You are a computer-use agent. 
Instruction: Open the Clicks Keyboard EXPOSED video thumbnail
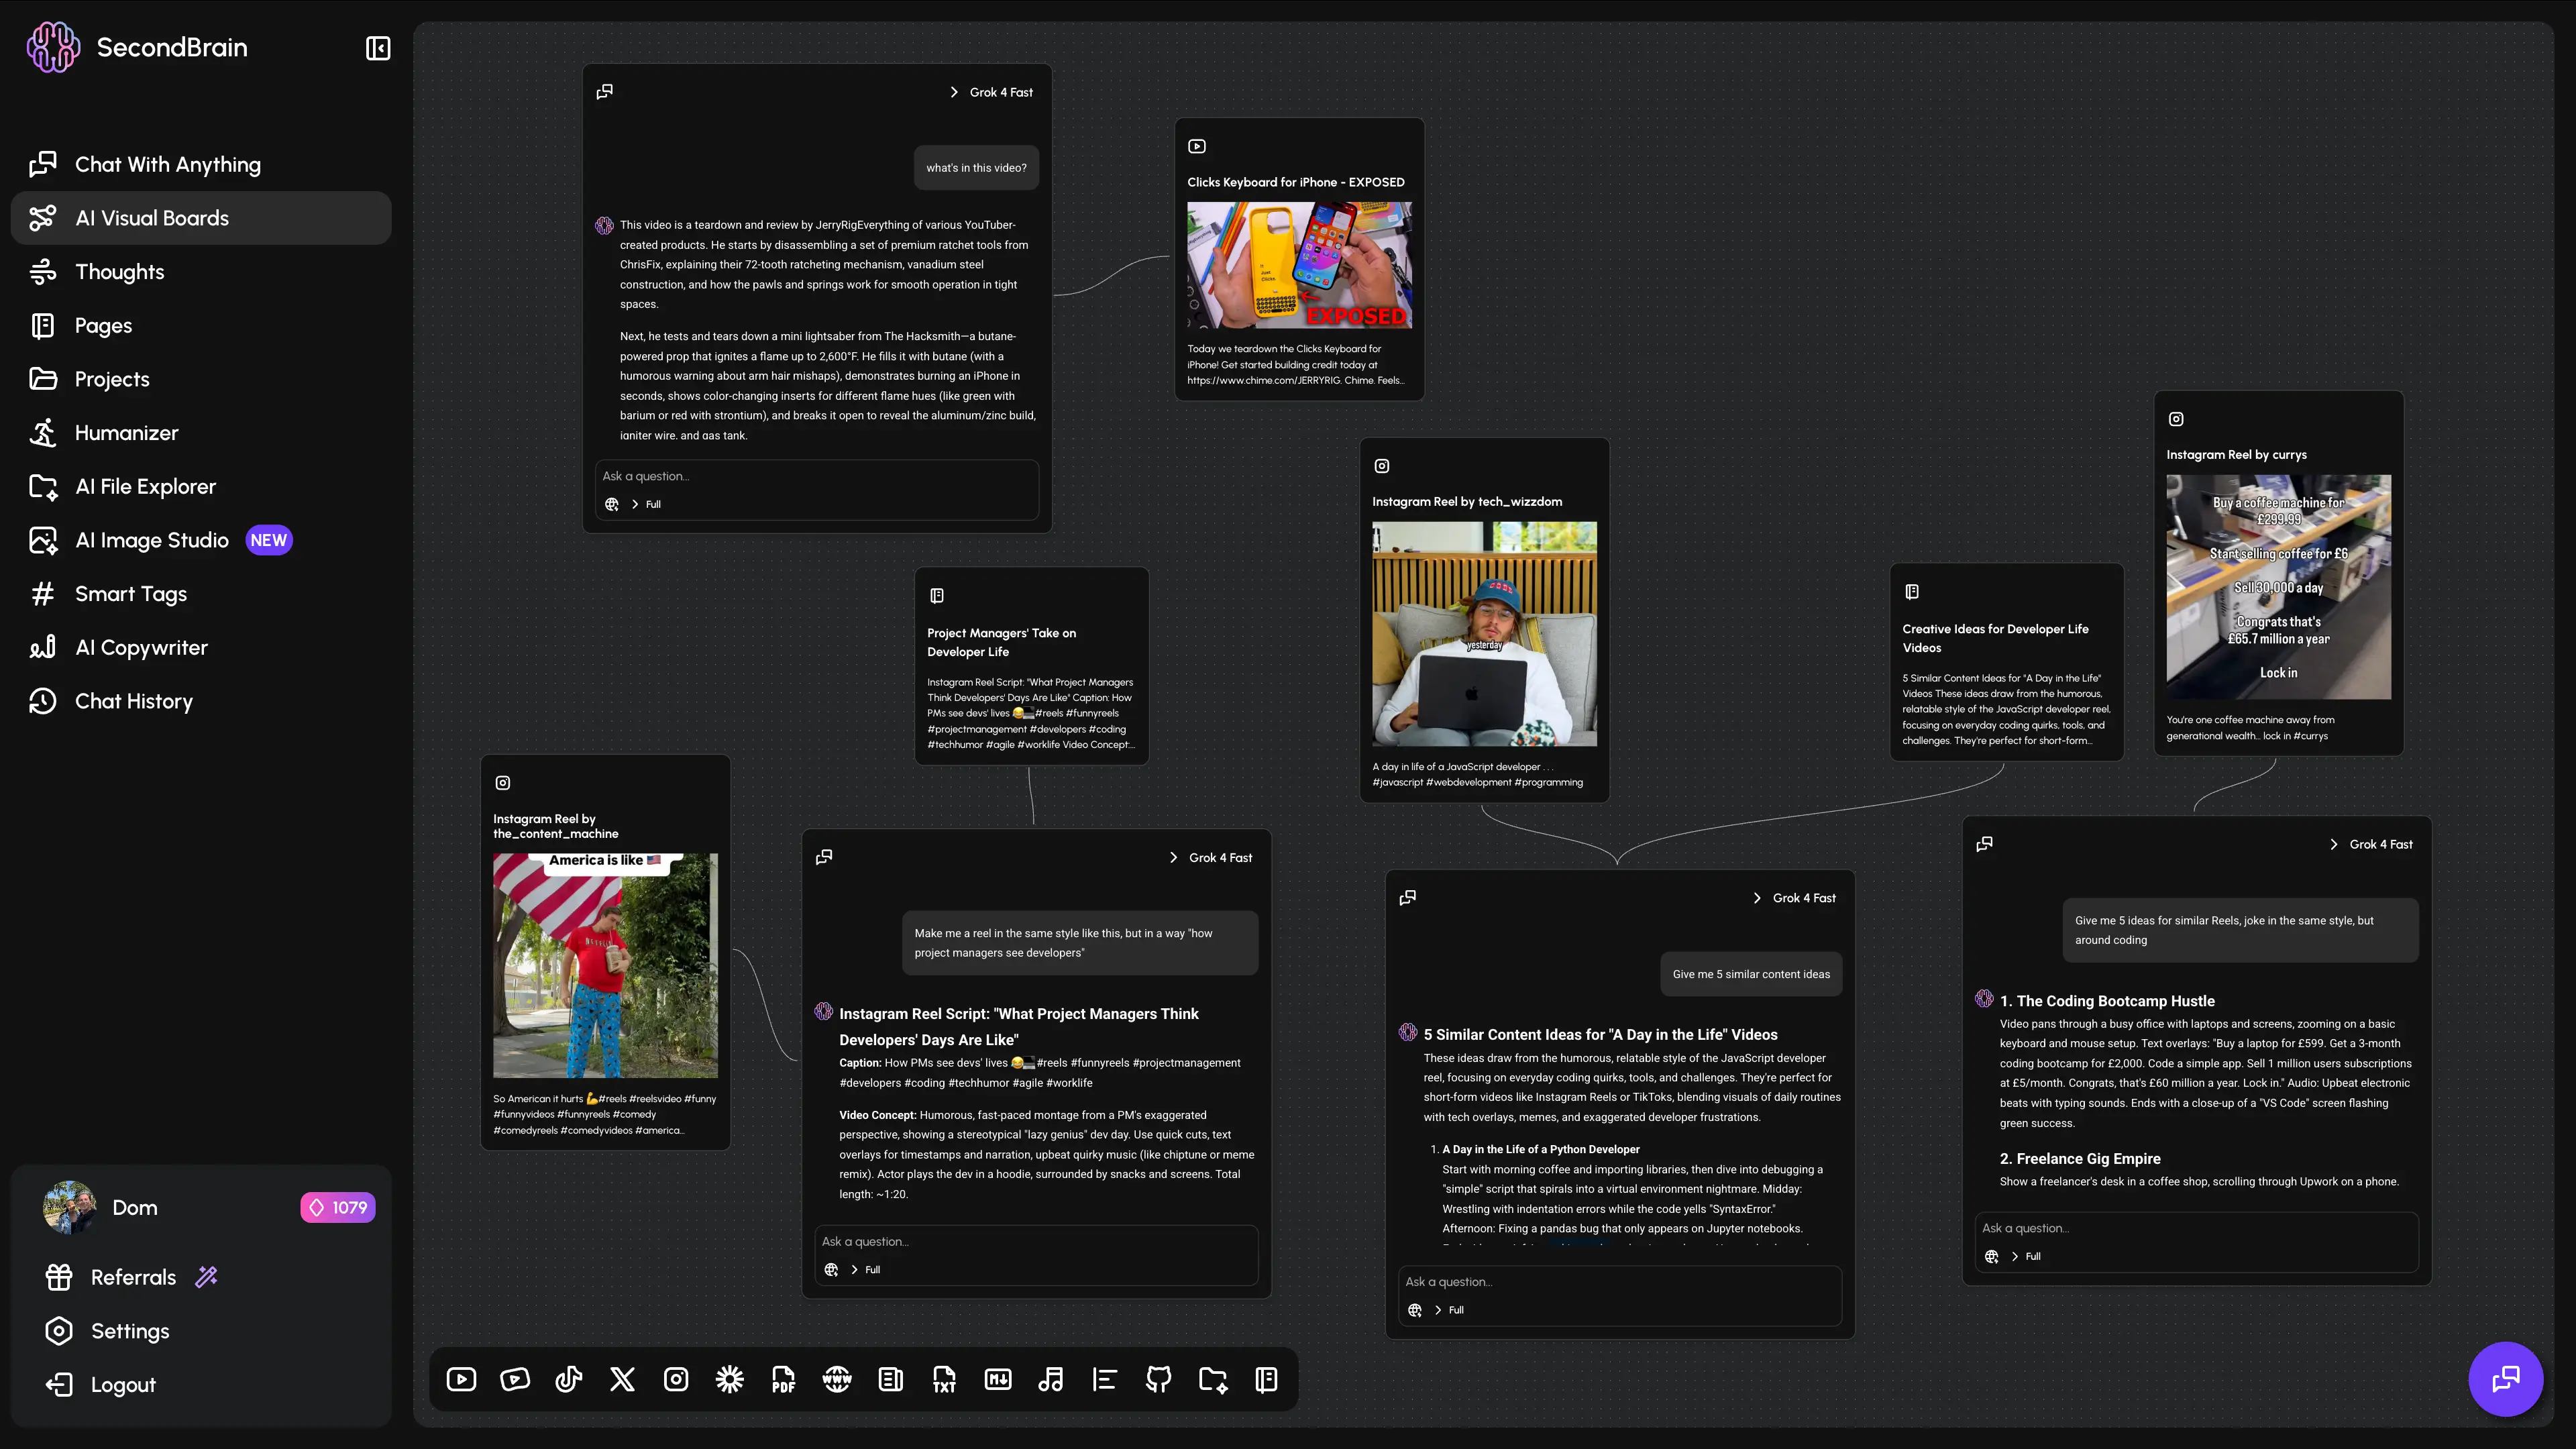[x=1299, y=265]
